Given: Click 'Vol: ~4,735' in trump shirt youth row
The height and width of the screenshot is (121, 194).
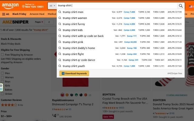Looking at the screenshot, I should (117, 66).
